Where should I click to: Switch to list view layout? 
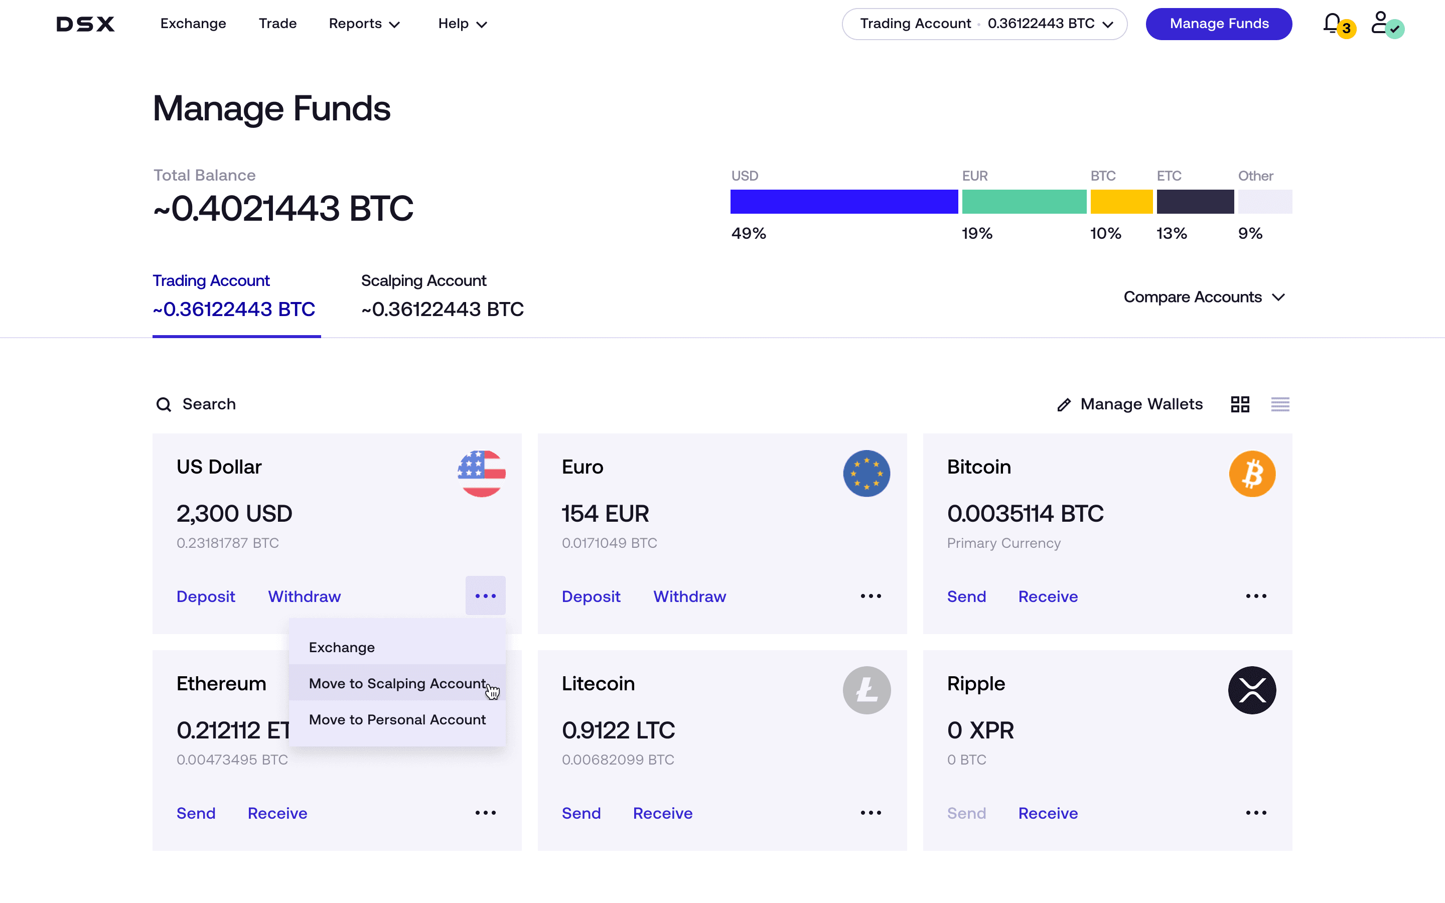(1280, 404)
